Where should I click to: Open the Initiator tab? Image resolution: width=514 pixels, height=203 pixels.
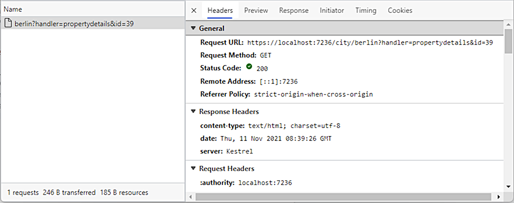click(x=332, y=10)
